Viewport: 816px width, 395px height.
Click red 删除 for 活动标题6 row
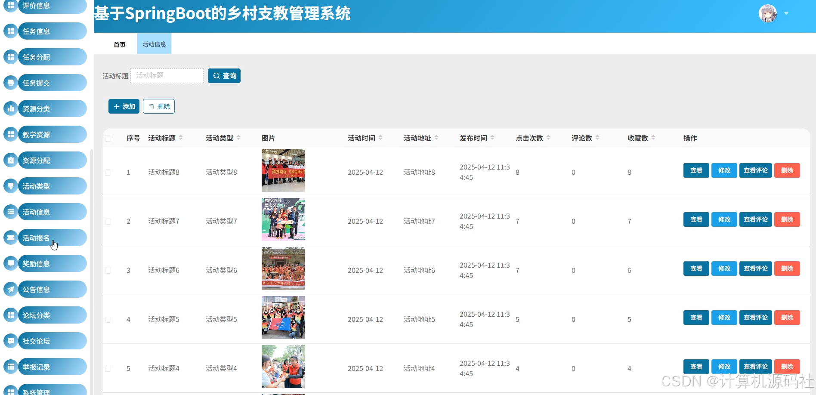787,268
